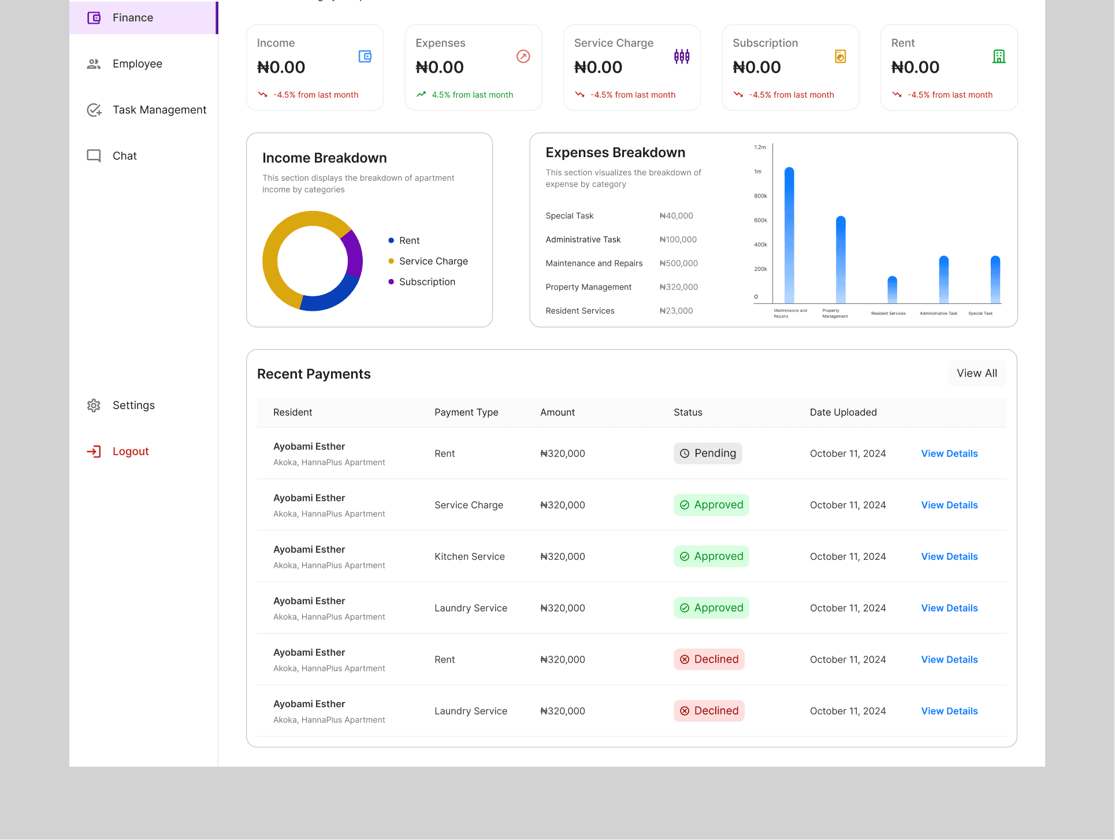This screenshot has height=840, width=1115.
Task: Click the Settings gear icon
Action: (x=94, y=406)
